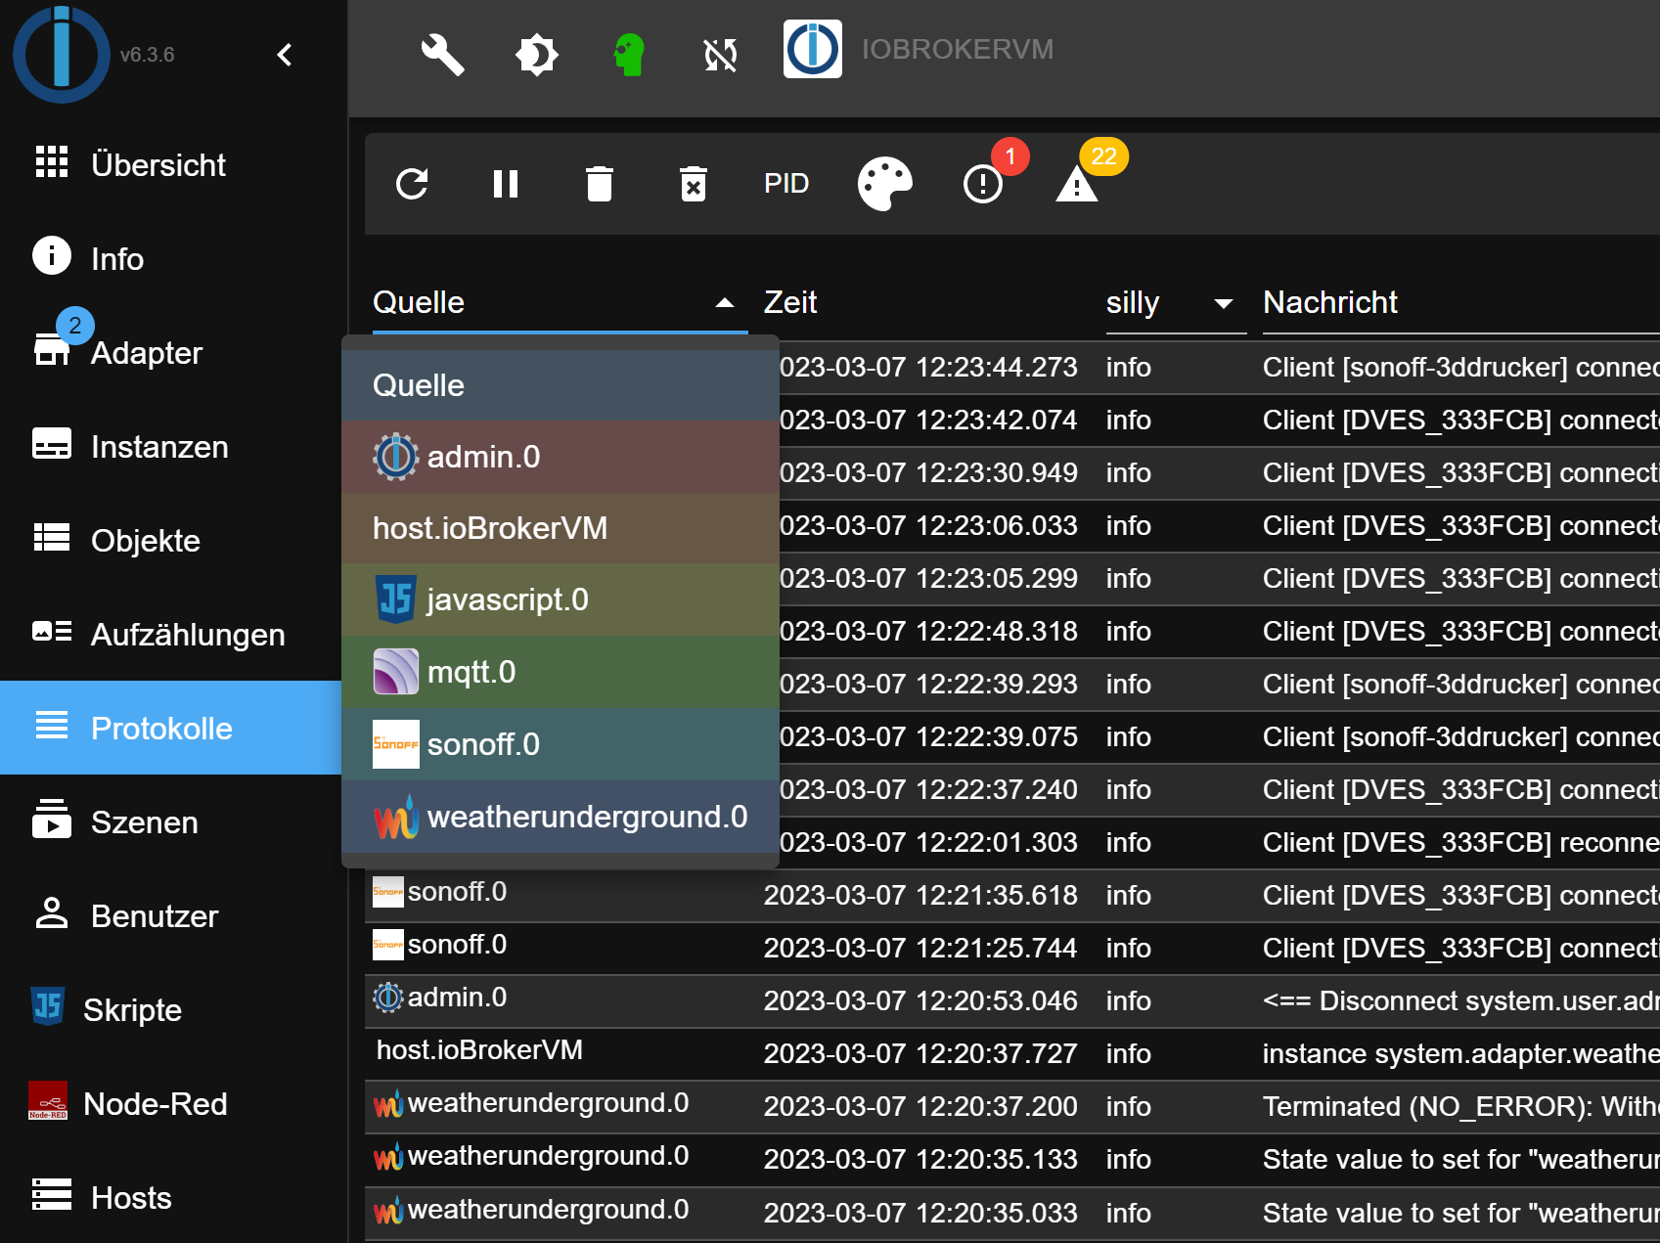This screenshot has width=1660, height=1243.
Task: Pause the log output
Action: click(x=506, y=184)
